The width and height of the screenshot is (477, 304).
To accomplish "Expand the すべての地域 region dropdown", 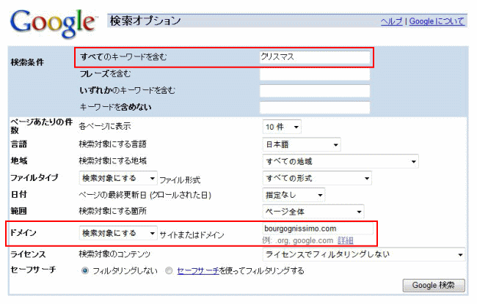I will [x=341, y=161].
